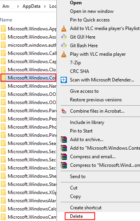
Task: Click folder icon of Microsoft.Windows.Peo row
Action: [x=3, y=118]
